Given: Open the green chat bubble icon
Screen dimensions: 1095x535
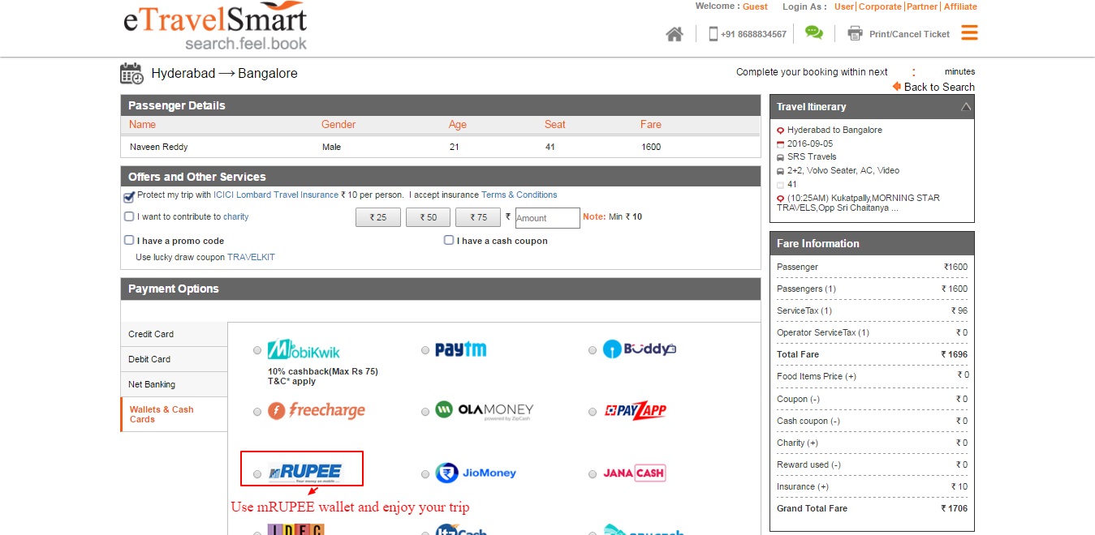Looking at the screenshot, I should 813,33.
